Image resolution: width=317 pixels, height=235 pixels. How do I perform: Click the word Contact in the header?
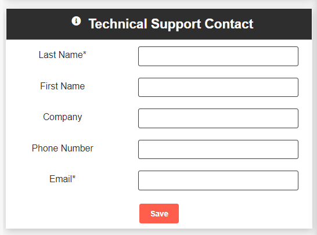pos(229,24)
